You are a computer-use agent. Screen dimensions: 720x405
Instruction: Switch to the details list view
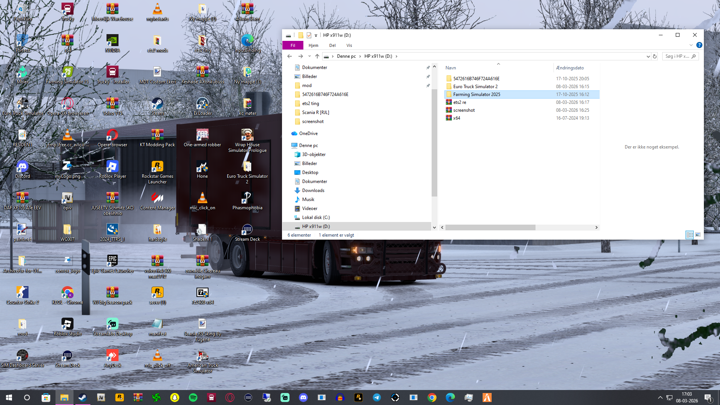coord(690,235)
